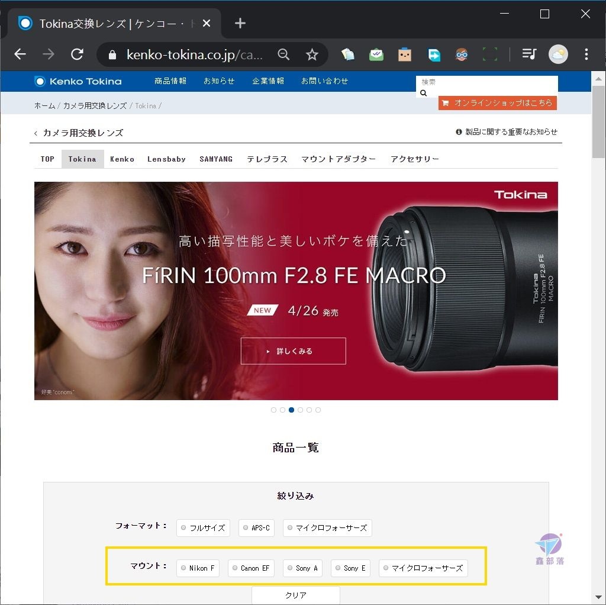Bookmark this page with the star icon
Screen dimensions: 606x605
tap(312, 54)
